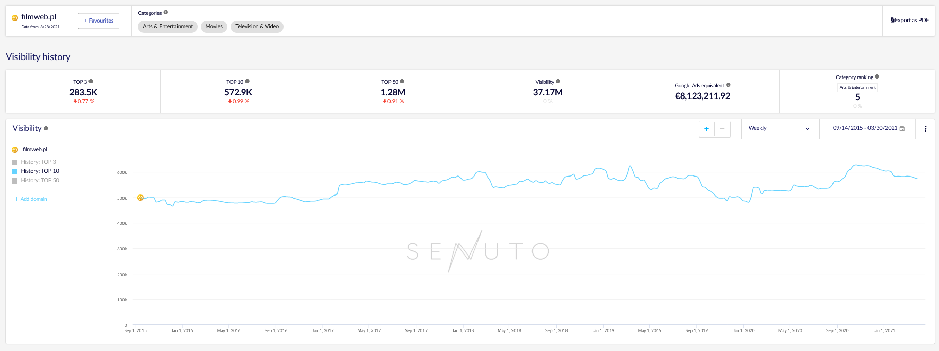Click the Add domain link

(31, 199)
